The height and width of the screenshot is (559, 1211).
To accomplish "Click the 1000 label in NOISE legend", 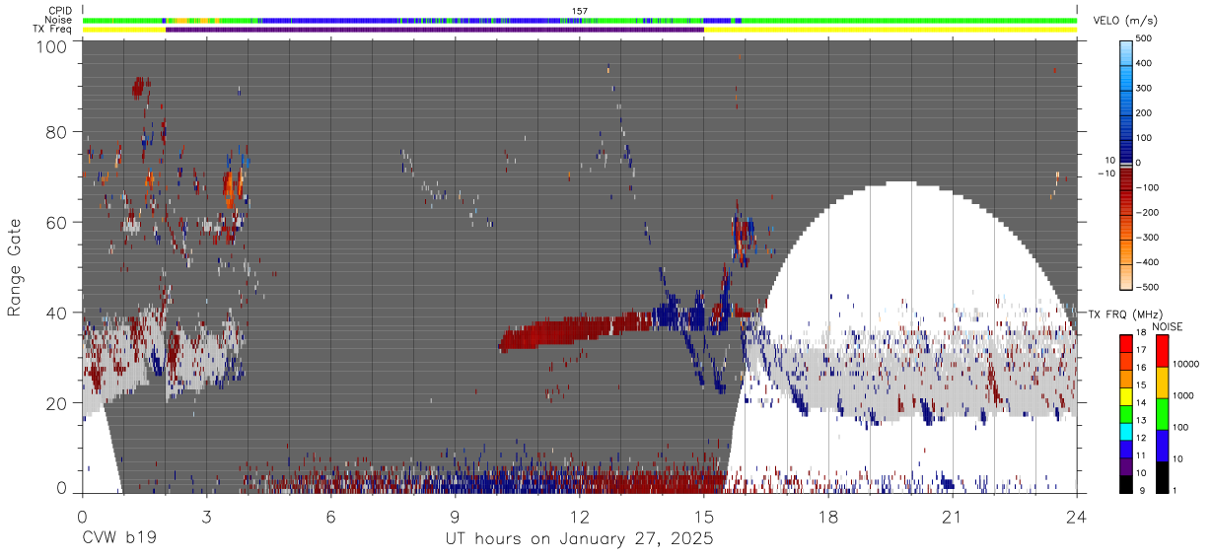I will [1183, 395].
